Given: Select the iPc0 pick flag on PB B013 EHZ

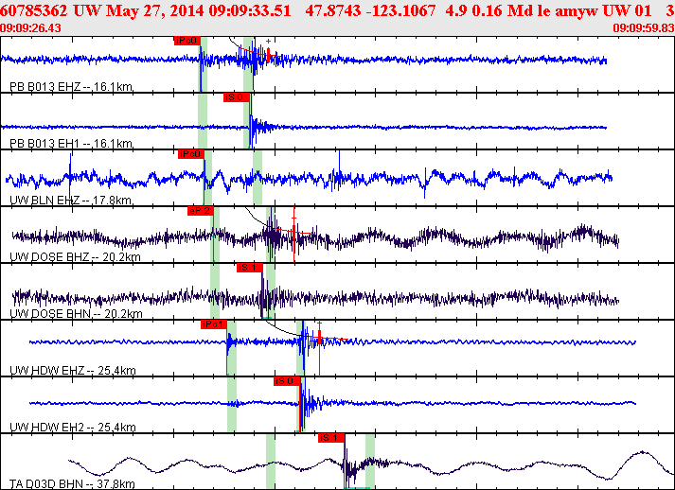Looking at the screenshot, I should 187,41.
